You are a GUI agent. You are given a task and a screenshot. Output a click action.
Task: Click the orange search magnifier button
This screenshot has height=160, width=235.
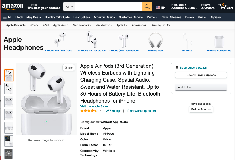click(147, 7)
